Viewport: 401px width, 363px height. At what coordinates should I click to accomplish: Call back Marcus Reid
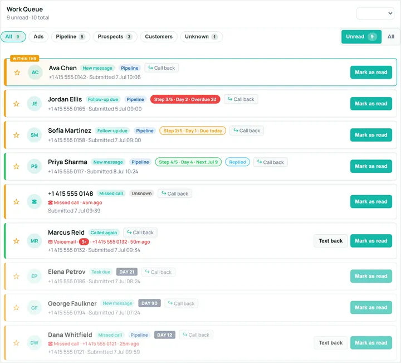click(140, 233)
